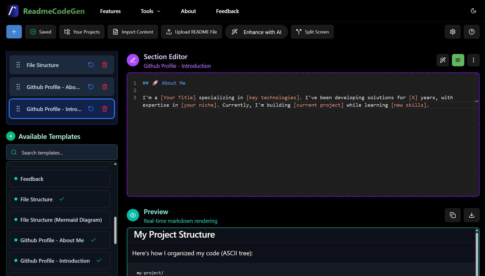Open the settings gear panel
This screenshot has width=485, height=276.
(452, 32)
